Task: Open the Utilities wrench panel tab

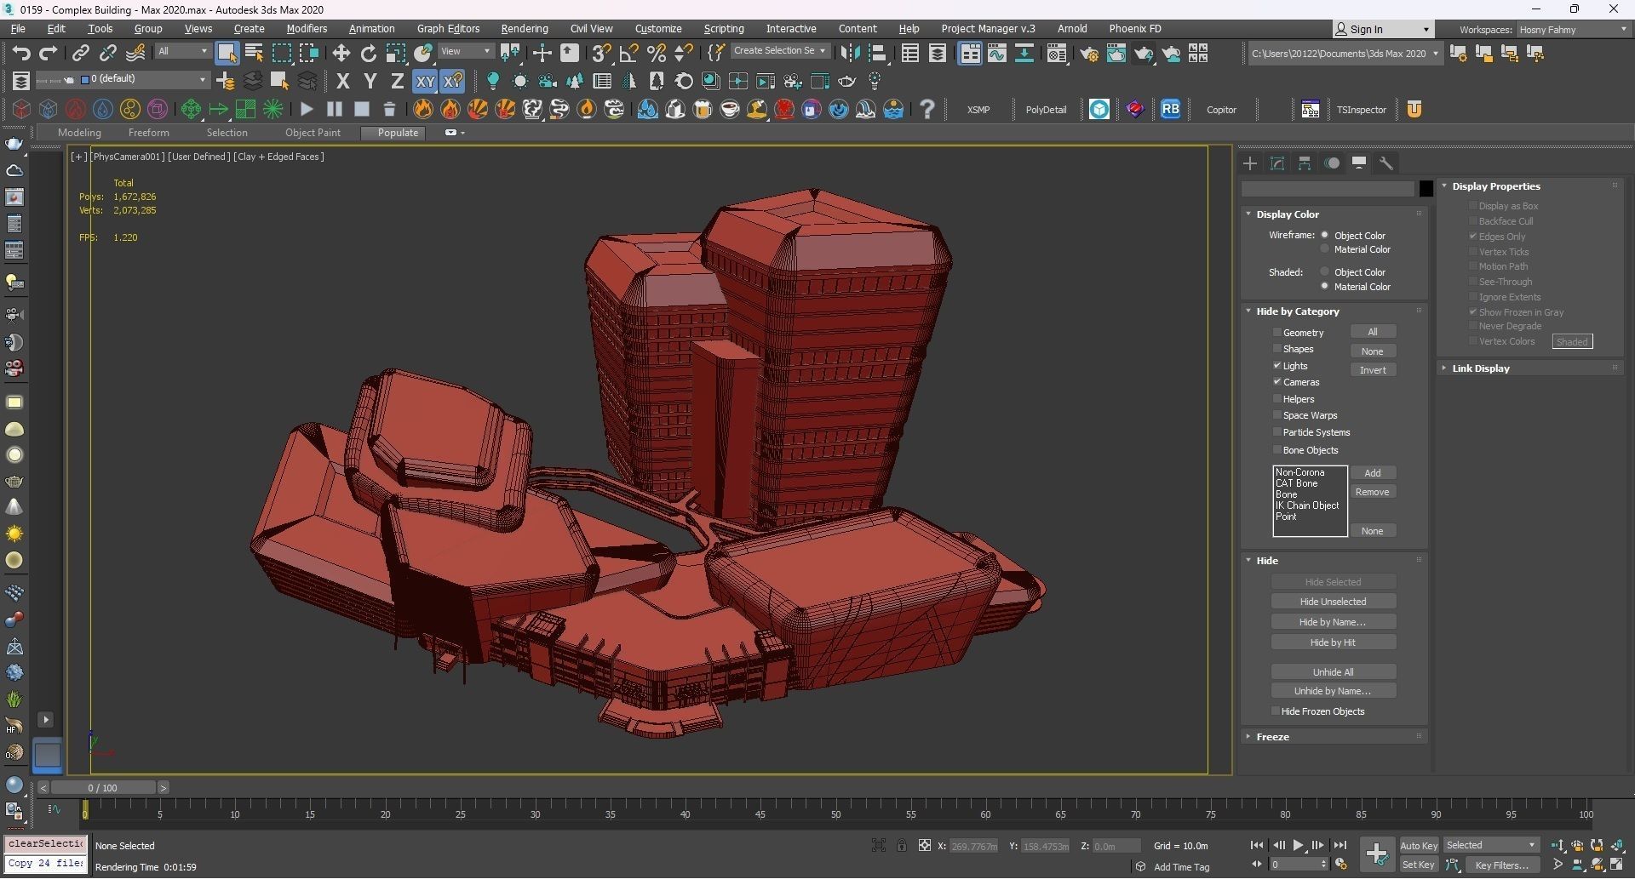Action: coord(1386,163)
